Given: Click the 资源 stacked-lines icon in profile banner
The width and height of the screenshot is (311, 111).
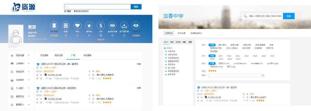Looking at the screenshot, I should tap(66, 25).
